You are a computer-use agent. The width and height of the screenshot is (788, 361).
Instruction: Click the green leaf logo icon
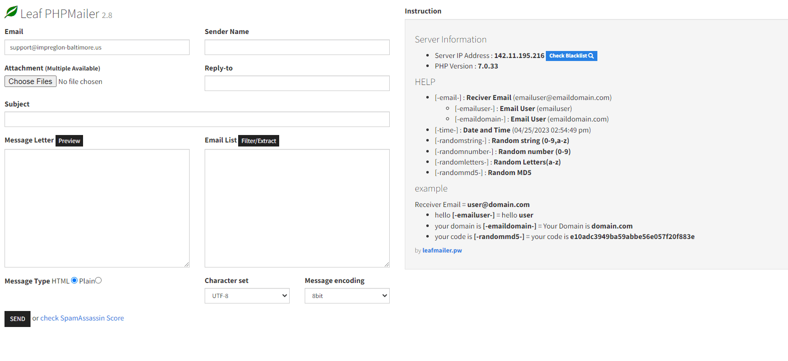pyautogui.click(x=11, y=12)
